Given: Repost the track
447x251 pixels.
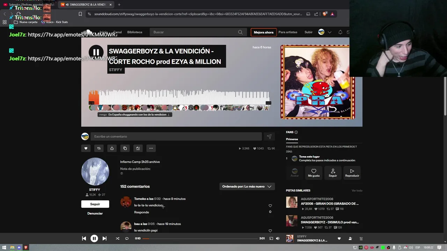Looking at the screenshot, I should (x=99, y=148).
